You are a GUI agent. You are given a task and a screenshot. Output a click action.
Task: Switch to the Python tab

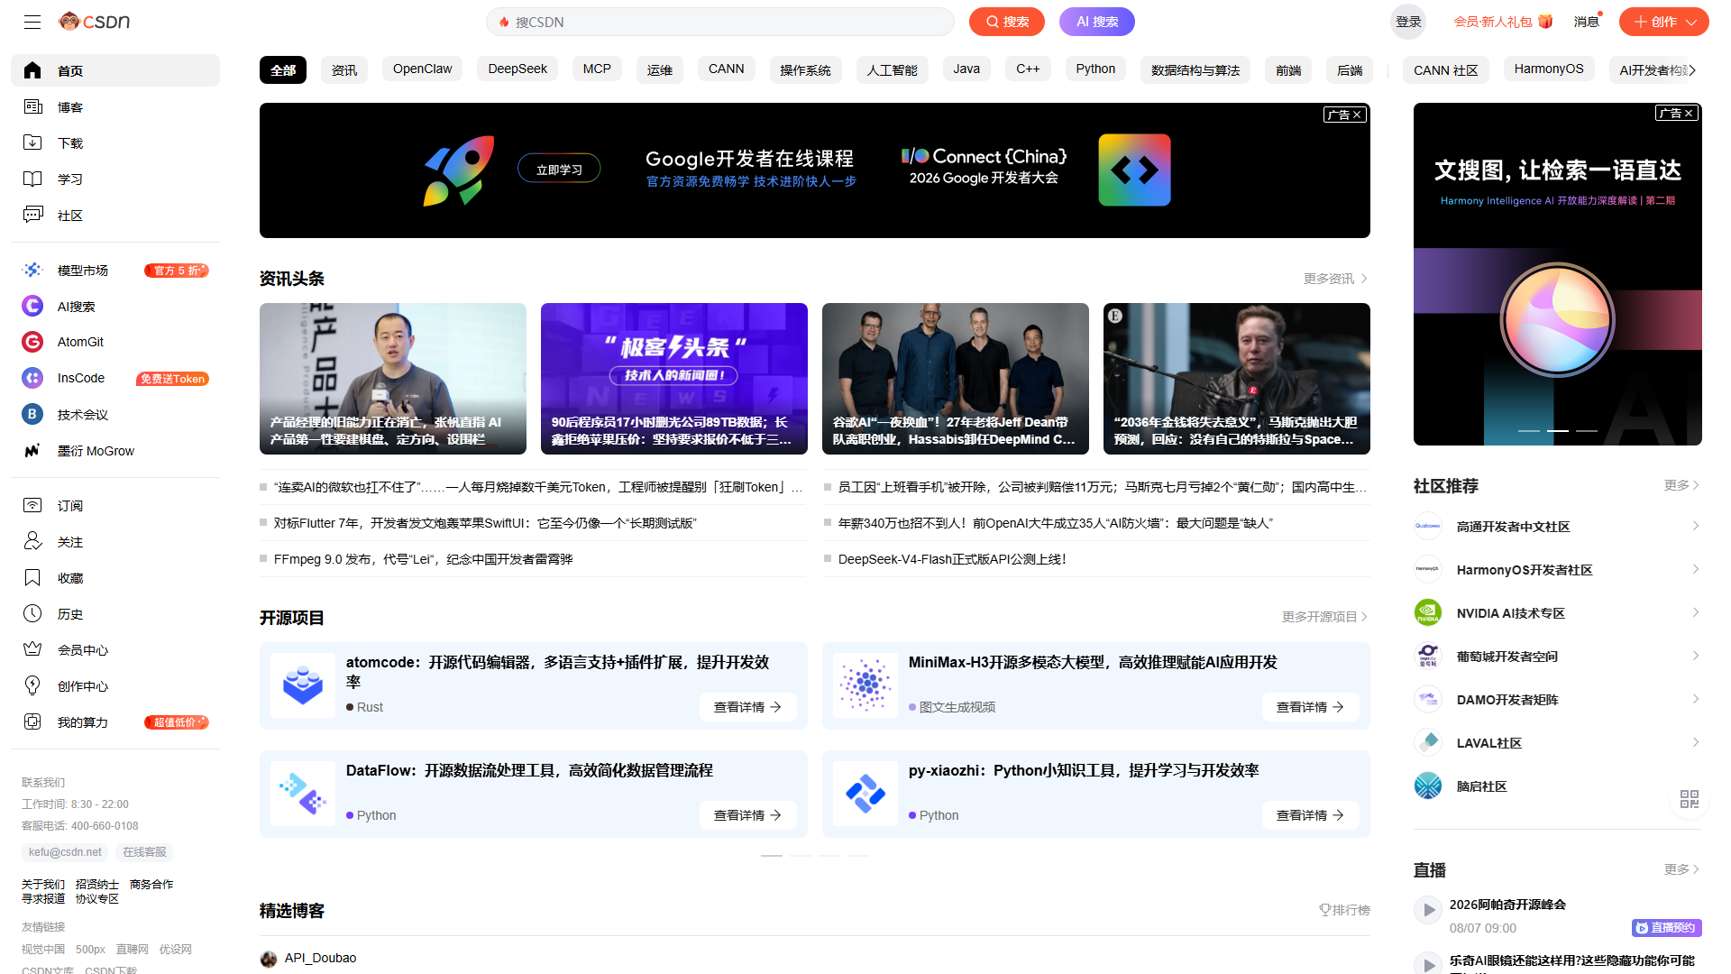[x=1095, y=69]
